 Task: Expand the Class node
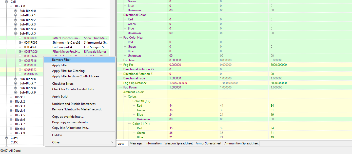point(6,138)
